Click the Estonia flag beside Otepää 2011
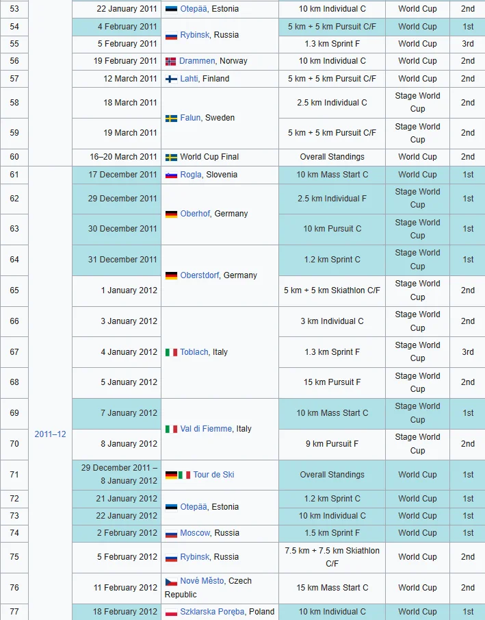The height and width of the screenshot is (620, 485). (x=171, y=9)
